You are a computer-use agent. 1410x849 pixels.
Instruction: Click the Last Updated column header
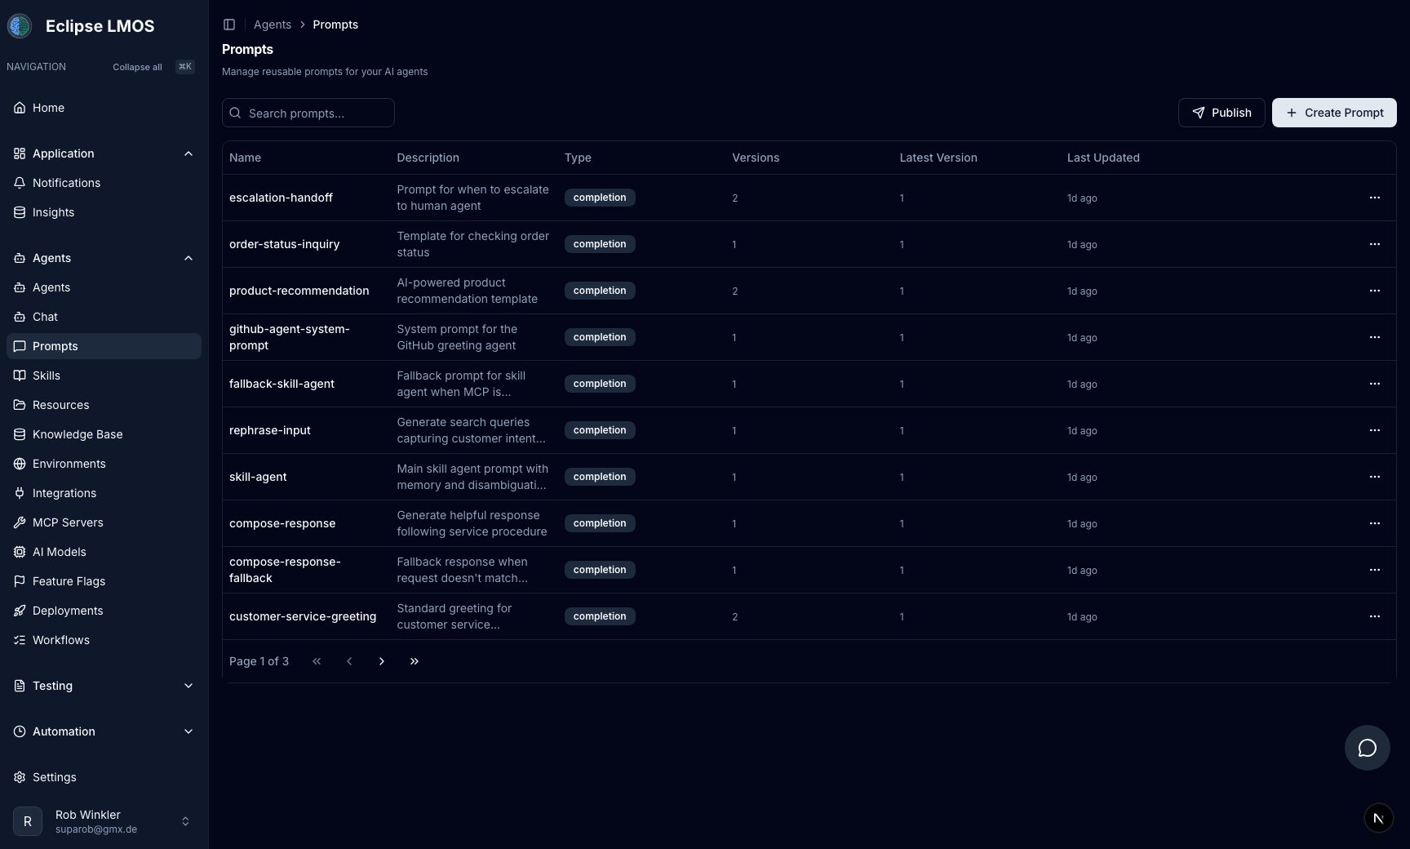[x=1103, y=158]
